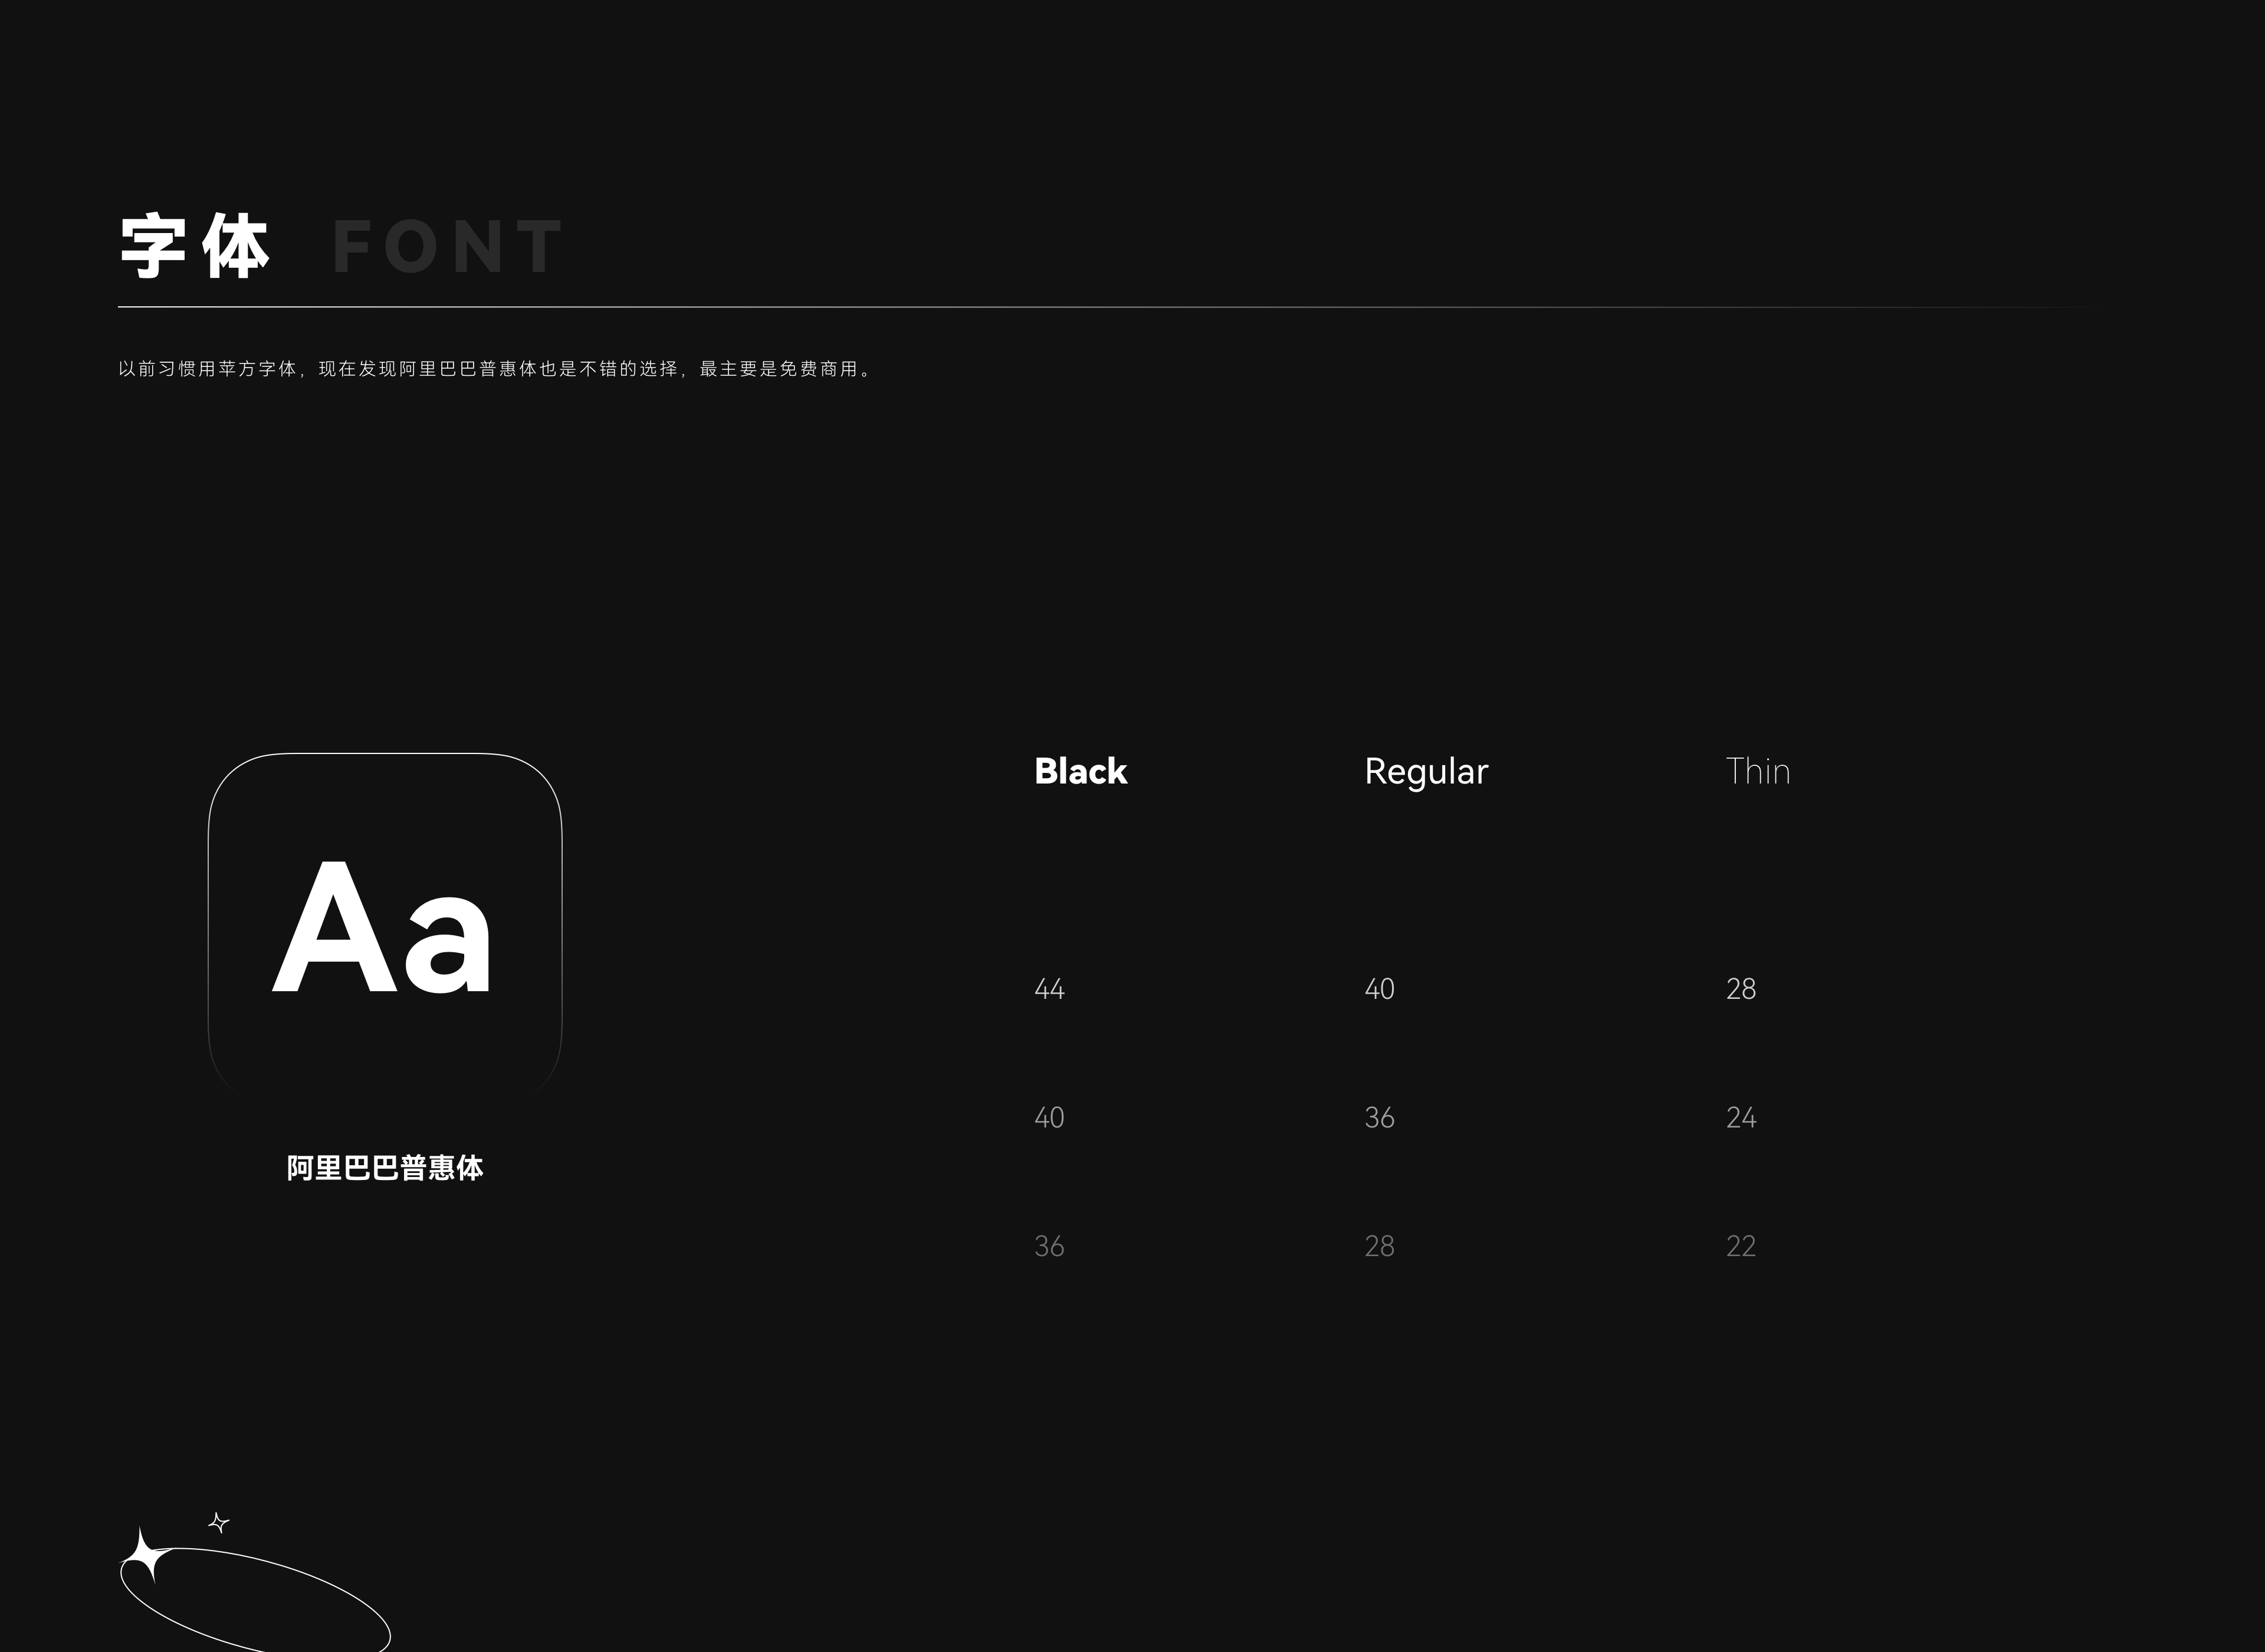Click size 22 under Thin column
The height and width of the screenshot is (1652, 2265).
click(x=1740, y=1247)
